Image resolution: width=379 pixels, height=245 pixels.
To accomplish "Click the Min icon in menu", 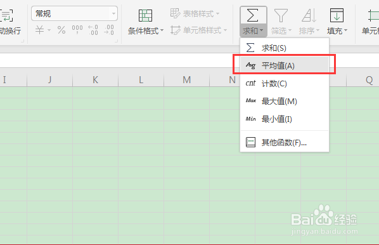I will [250, 119].
